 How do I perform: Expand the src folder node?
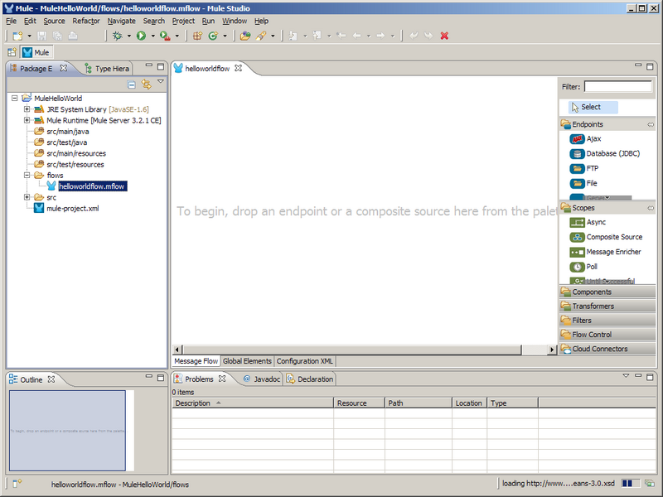(x=27, y=197)
